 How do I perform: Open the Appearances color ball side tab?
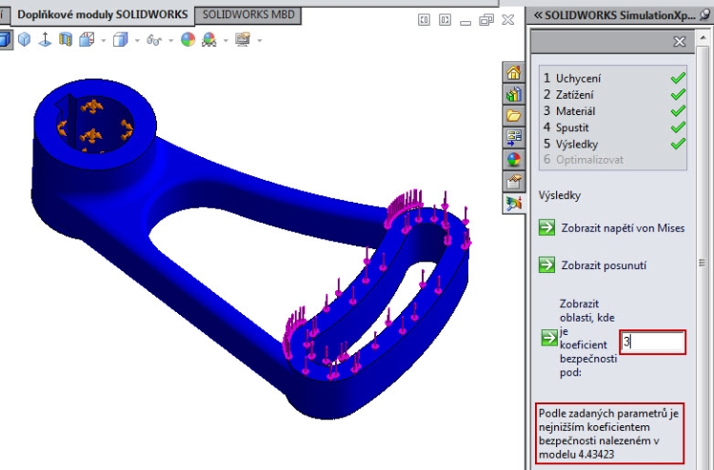click(514, 159)
